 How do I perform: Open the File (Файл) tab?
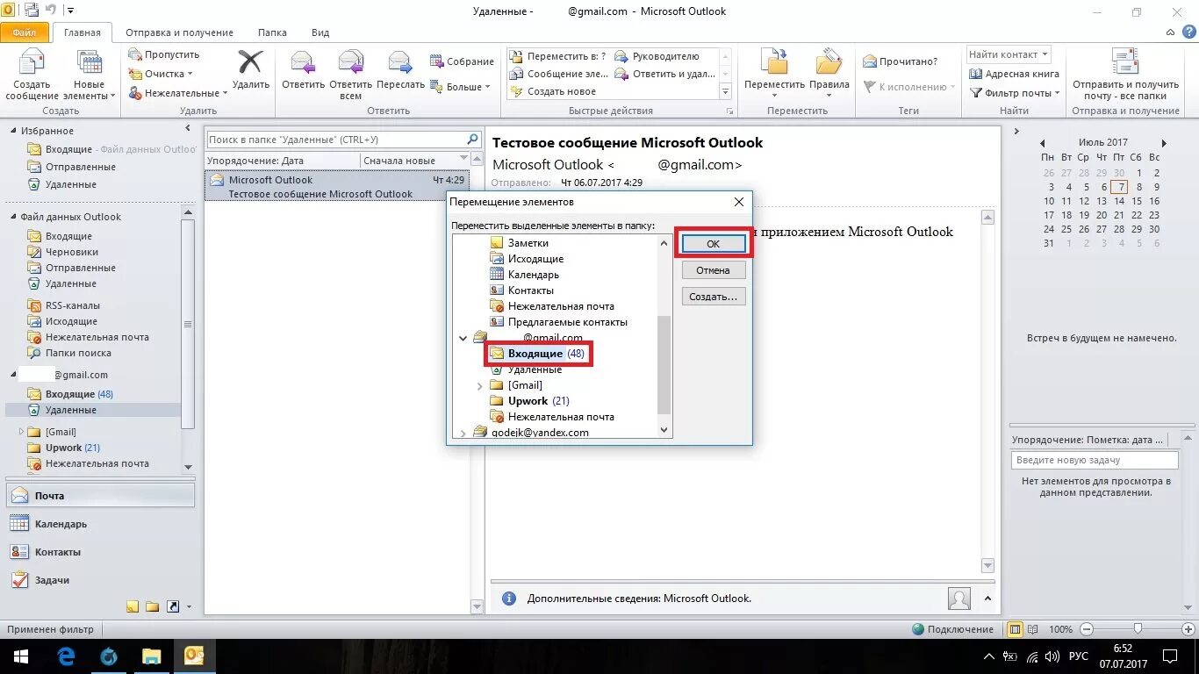point(25,32)
